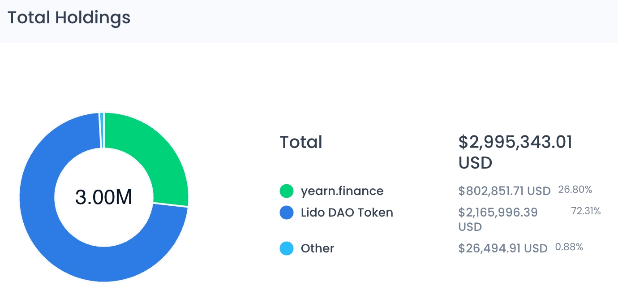Viewport: 618px width, 304px height.
Task: Select the Other legend label
Action: pos(318,248)
